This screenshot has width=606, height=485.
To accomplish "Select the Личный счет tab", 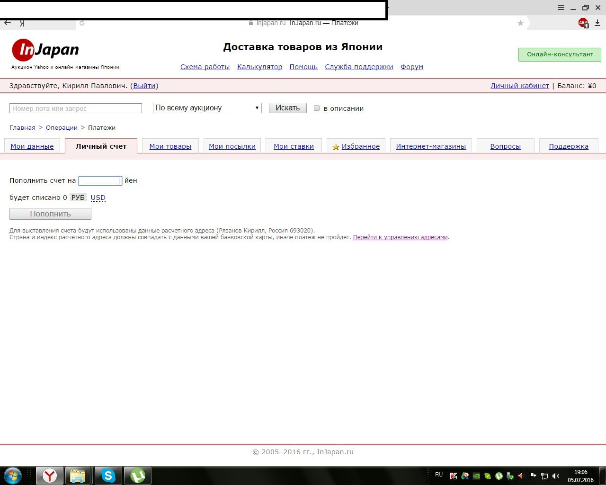I will 101,146.
